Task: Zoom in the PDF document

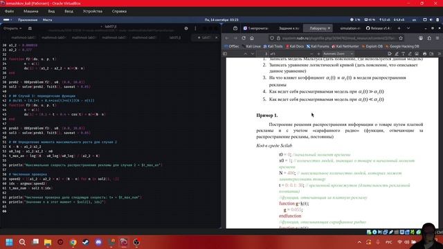Action: tap(318, 54)
